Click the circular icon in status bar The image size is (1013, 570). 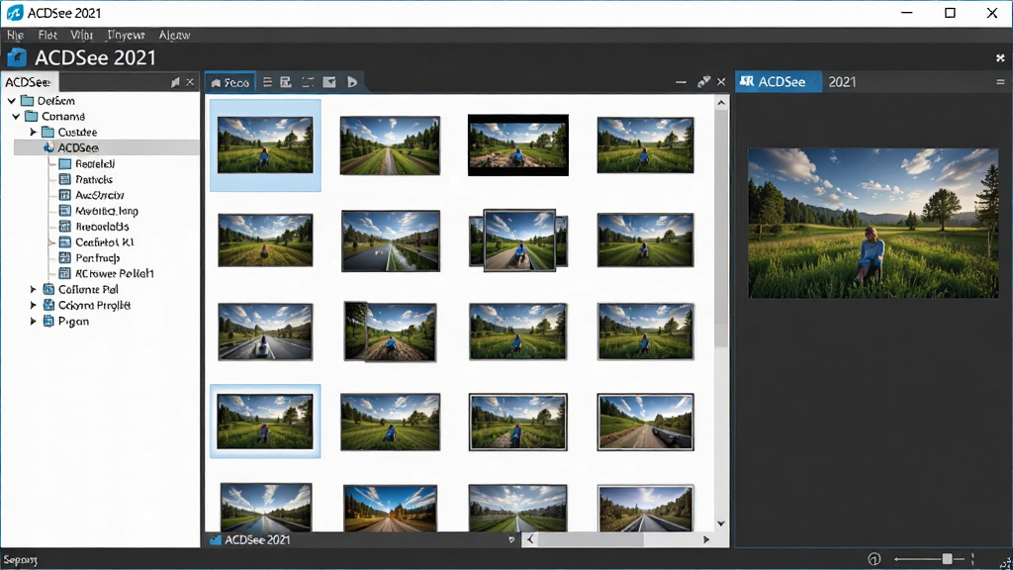point(875,559)
